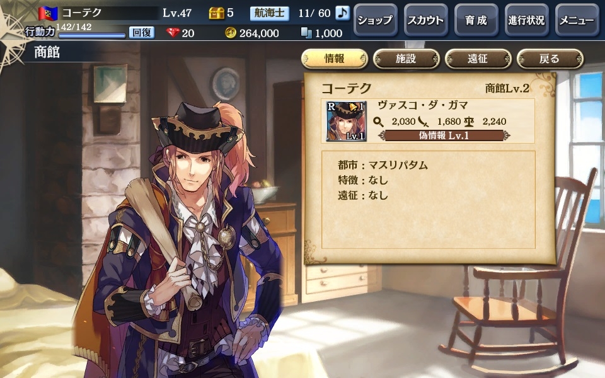605x378 pixels.
Task: Toggle the music note sound icon
Action: click(342, 13)
